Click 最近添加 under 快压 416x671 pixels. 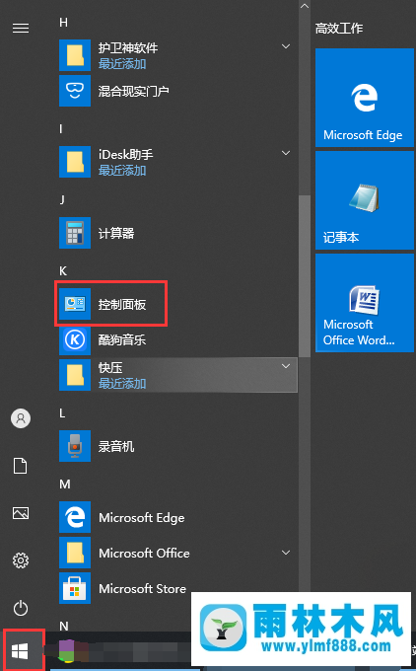click(x=122, y=384)
